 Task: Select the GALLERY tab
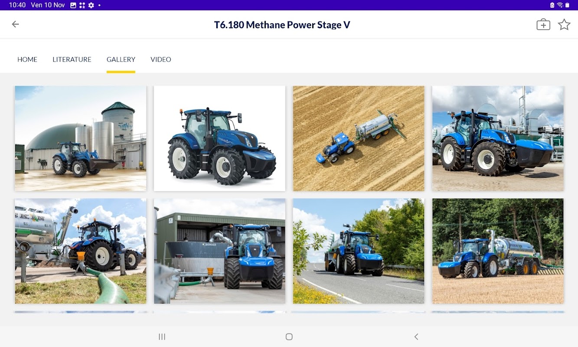coord(121,59)
